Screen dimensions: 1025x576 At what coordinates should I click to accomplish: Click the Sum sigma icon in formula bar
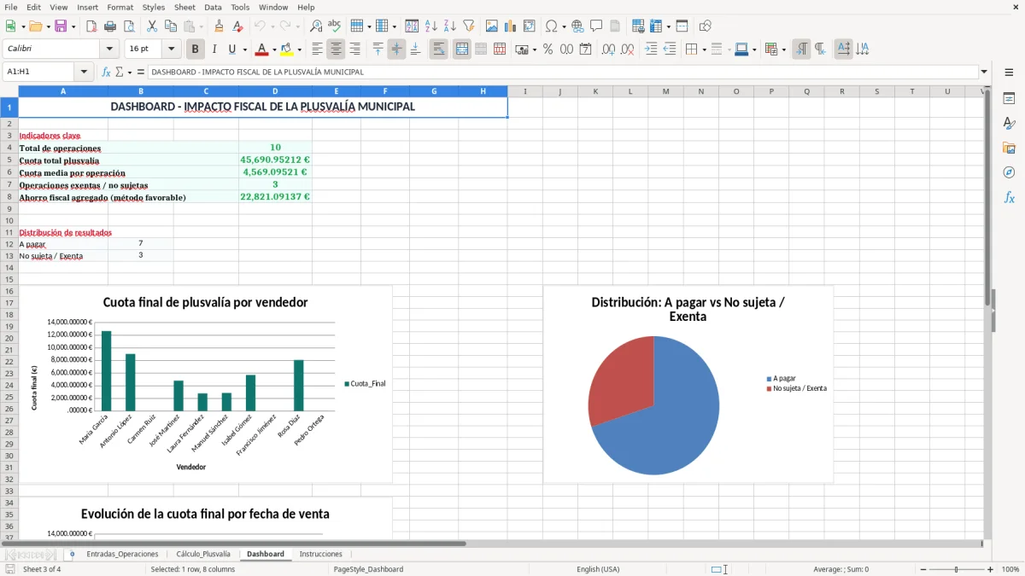120,73
